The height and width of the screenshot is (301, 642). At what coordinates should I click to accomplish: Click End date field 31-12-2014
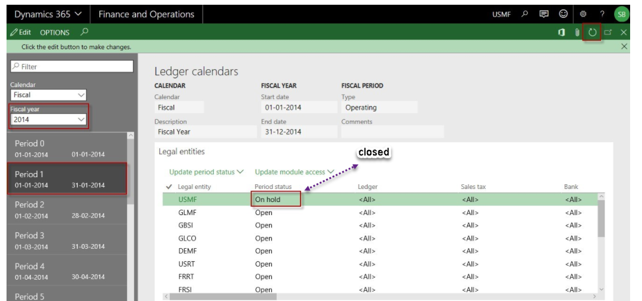pos(299,132)
